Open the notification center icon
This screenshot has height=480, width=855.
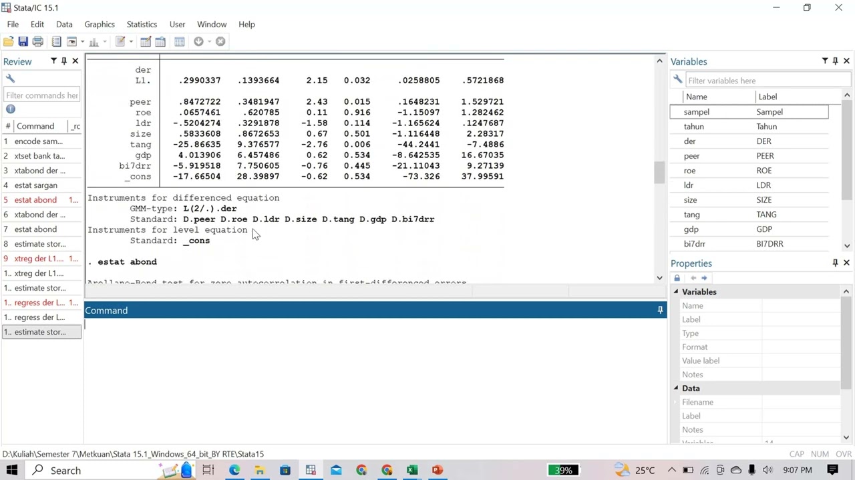(x=833, y=470)
